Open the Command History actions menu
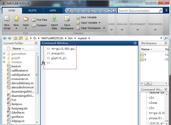The image size is (171, 125). [x=166, y=89]
